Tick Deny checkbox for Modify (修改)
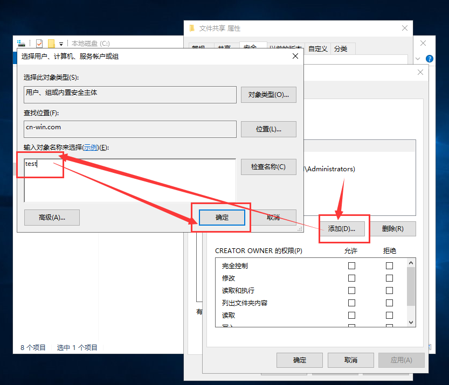The height and width of the screenshot is (385, 449). [x=389, y=278]
